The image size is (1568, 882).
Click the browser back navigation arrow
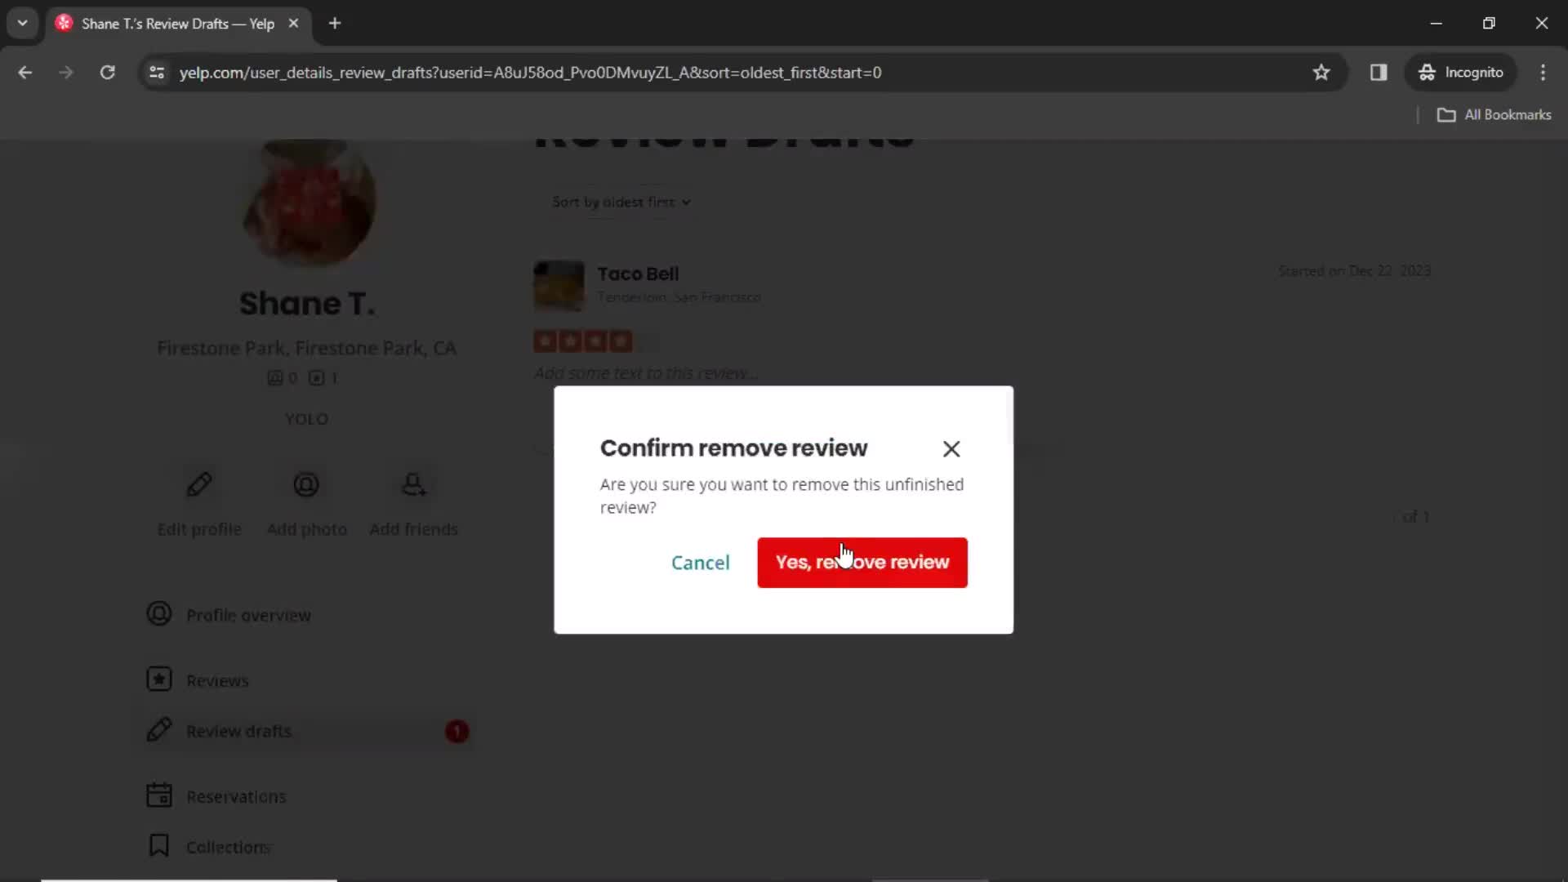pos(26,72)
